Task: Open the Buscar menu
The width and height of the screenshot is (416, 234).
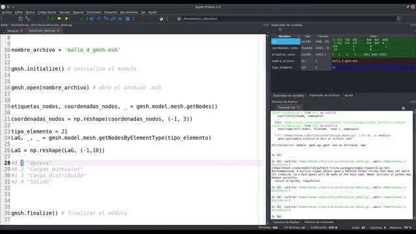Action: click(x=31, y=12)
